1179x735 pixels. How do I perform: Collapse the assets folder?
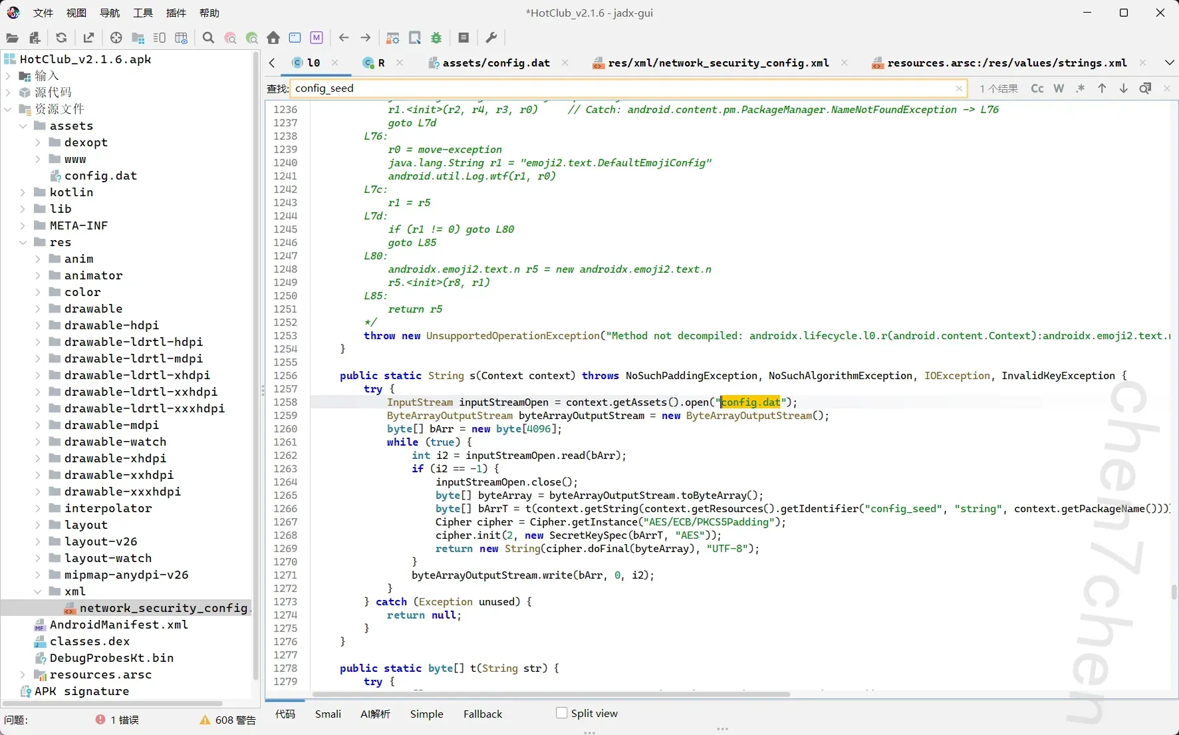point(23,126)
